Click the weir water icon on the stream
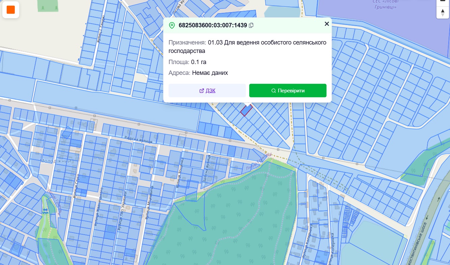450x265 pixels. click(45, 211)
